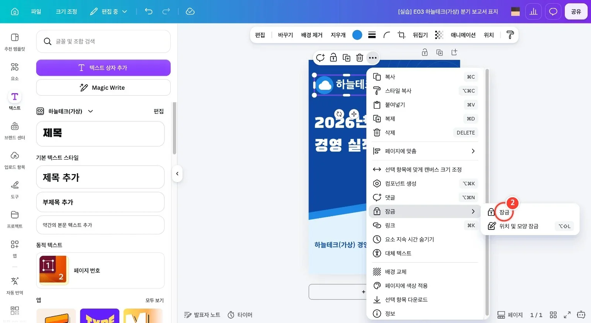Open 브랜드 센터 in the left sidebar
This screenshot has height=323, width=591.
[x=15, y=130]
